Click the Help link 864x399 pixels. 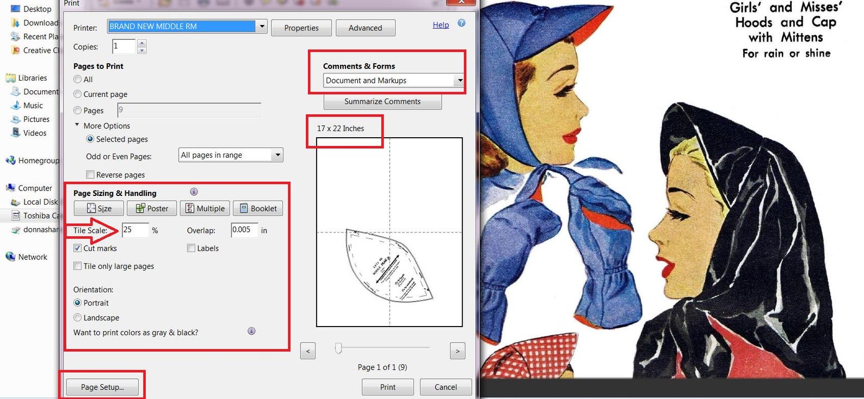pyautogui.click(x=441, y=24)
